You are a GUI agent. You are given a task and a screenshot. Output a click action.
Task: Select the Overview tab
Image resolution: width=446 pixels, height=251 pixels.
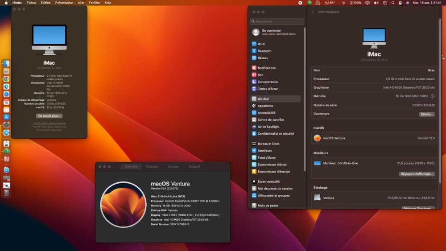(x=131, y=167)
